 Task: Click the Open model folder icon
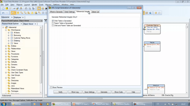(7, 9)
